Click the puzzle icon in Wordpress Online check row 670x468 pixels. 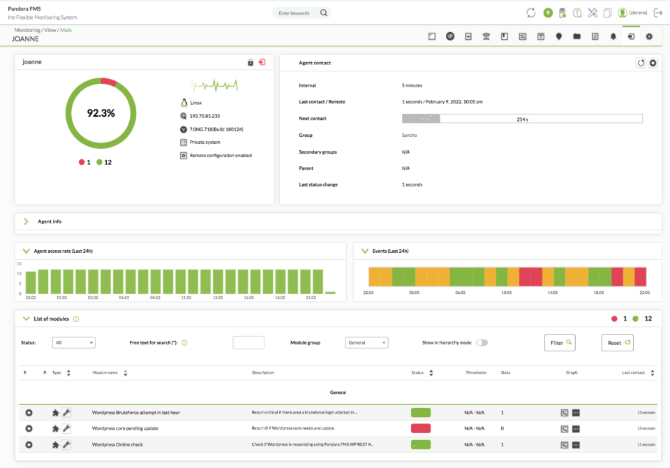(56, 445)
